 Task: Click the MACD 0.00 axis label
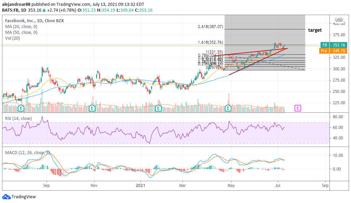click(337, 169)
